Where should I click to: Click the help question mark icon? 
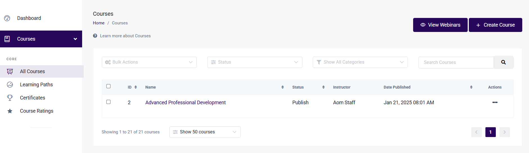(95, 36)
